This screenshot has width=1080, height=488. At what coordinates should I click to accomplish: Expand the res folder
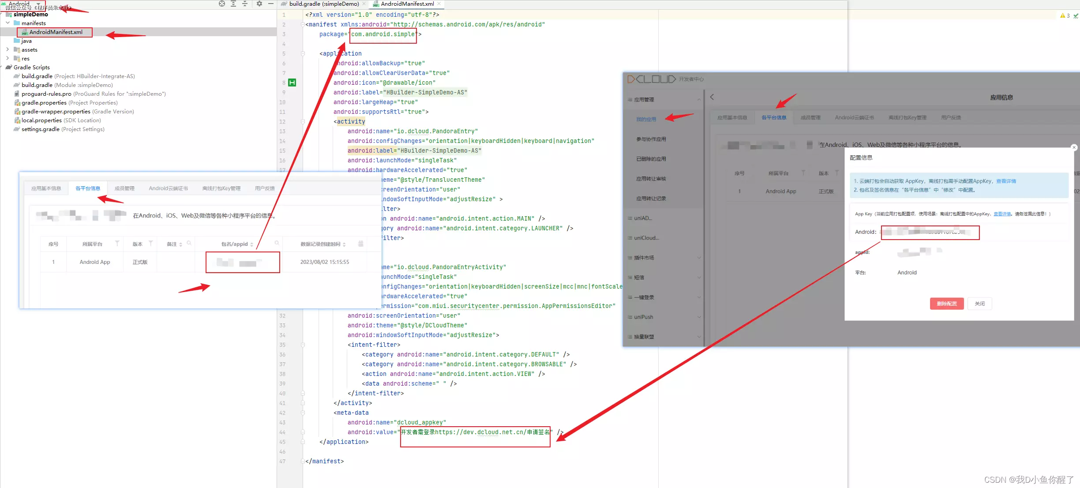7,58
